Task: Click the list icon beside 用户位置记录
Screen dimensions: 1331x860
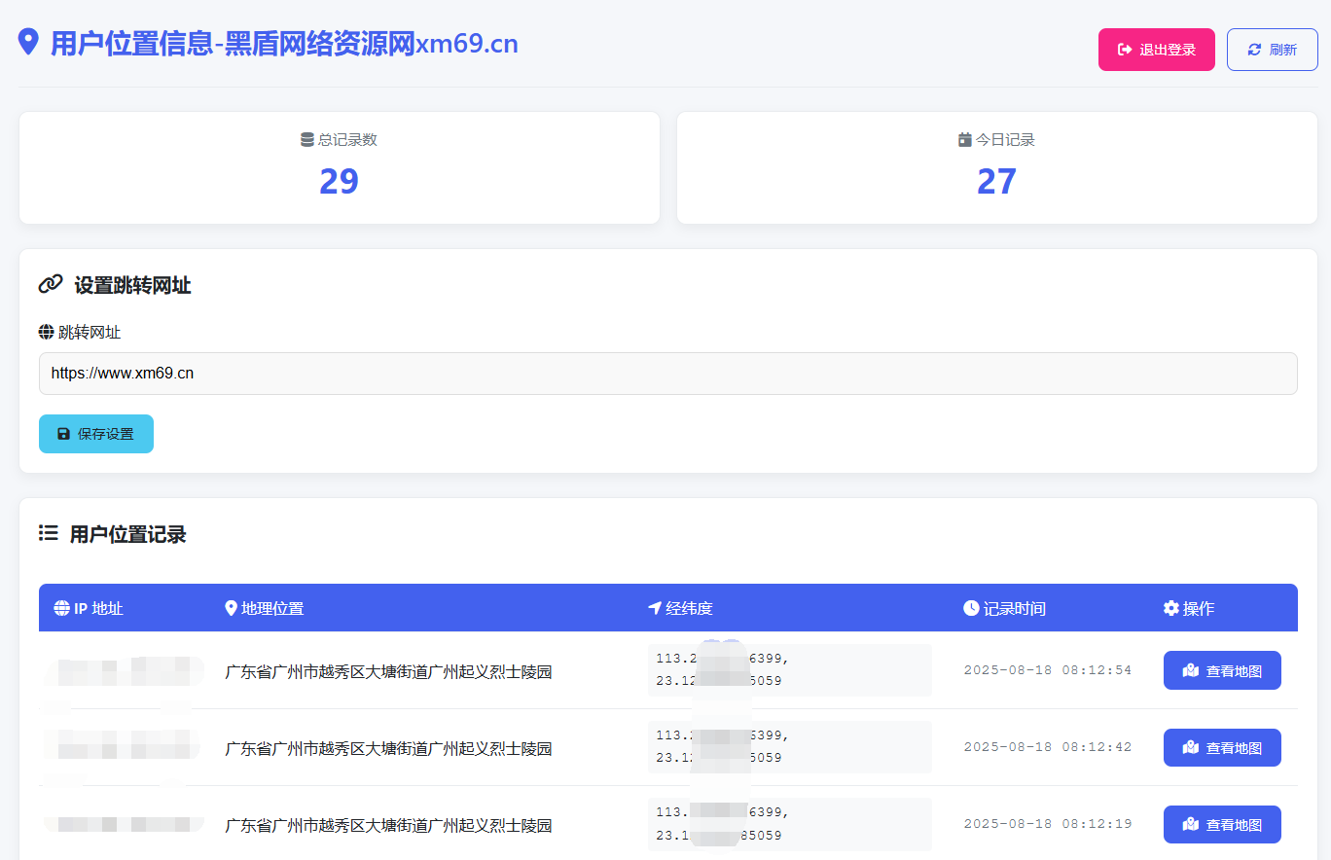Action: pyautogui.click(x=49, y=533)
